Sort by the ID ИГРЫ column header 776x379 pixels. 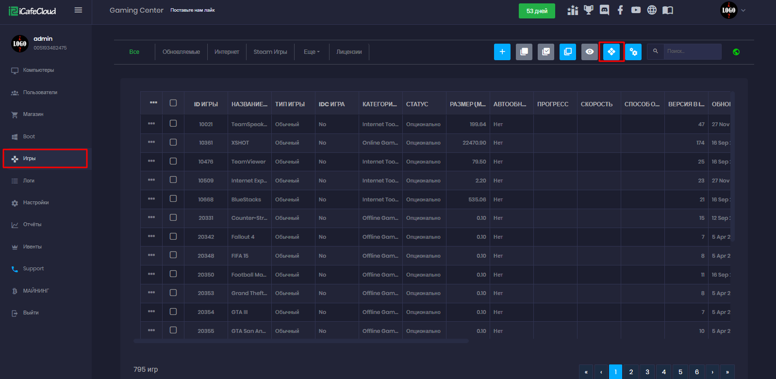(x=206, y=104)
